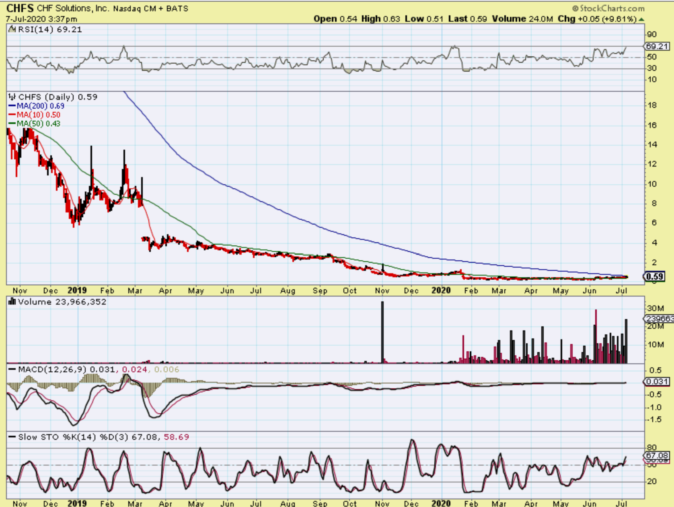The height and width of the screenshot is (507, 674).
Task: Click the 18 level on the price axis
Action: (x=652, y=105)
